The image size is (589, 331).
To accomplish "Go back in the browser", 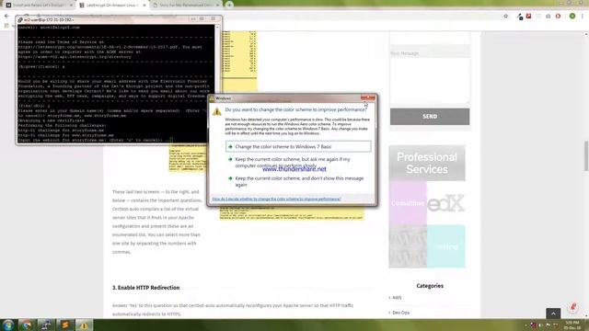I will (6, 17).
